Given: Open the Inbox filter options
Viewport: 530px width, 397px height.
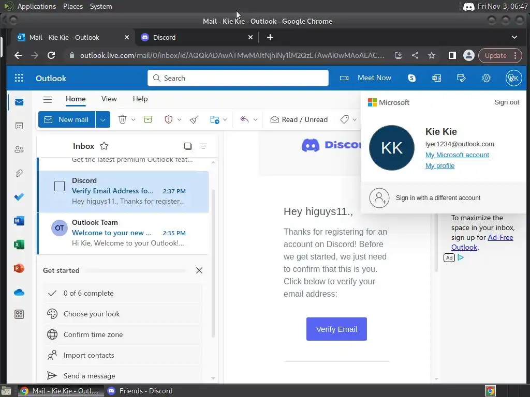Looking at the screenshot, I should [x=203, y=146].
